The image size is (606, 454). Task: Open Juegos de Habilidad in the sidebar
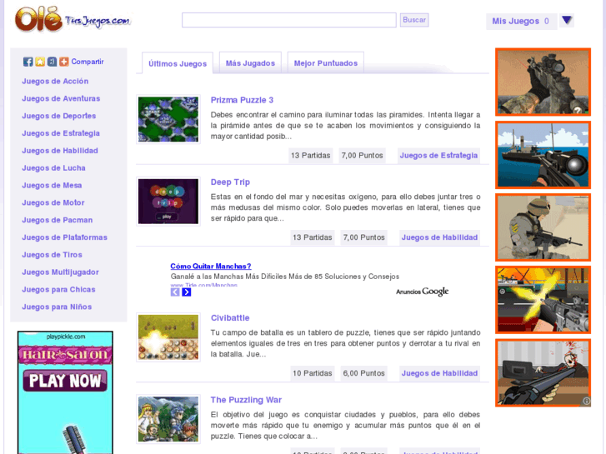point(60,151)
